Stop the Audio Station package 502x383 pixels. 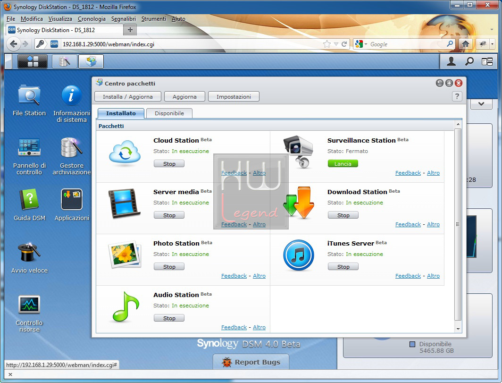point(169,318)
